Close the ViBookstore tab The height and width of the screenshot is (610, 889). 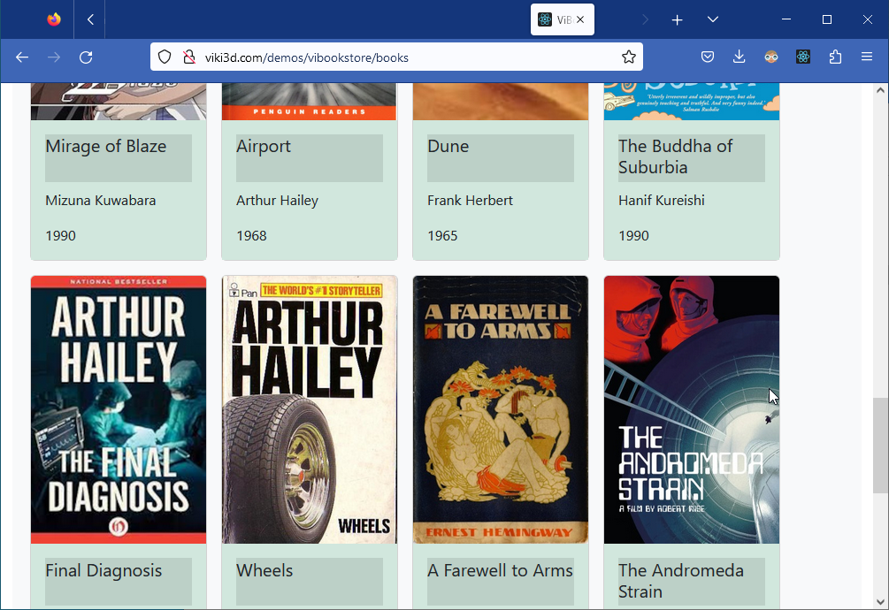pyautogui.click(x=580, y=19)
